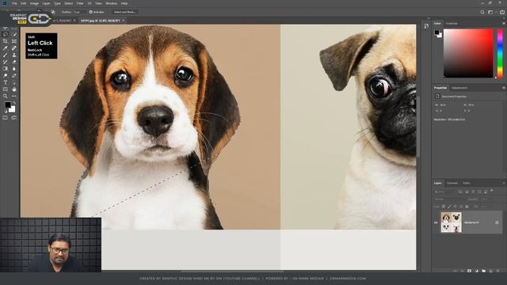This screenshot has width=507, height=285.
Task: Open the search icon in options bar
Action: [482, 12]
